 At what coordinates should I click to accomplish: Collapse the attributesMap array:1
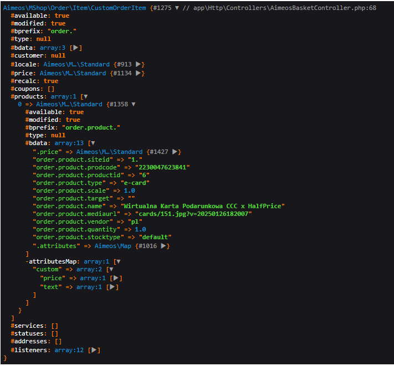pos(119,261)
